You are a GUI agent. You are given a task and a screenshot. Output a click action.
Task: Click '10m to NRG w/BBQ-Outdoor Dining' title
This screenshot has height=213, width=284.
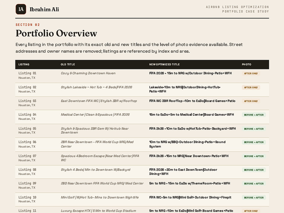click(x=187, y=144)
